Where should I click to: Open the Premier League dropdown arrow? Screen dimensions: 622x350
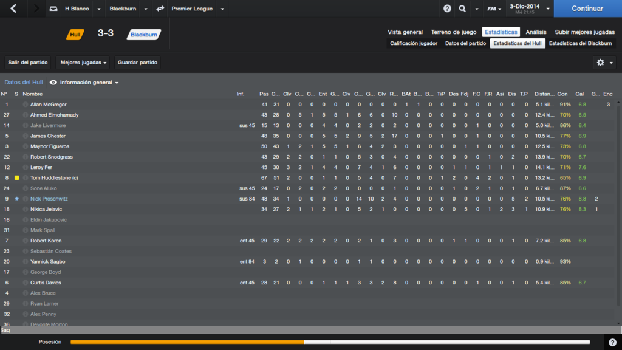[222, 9]
